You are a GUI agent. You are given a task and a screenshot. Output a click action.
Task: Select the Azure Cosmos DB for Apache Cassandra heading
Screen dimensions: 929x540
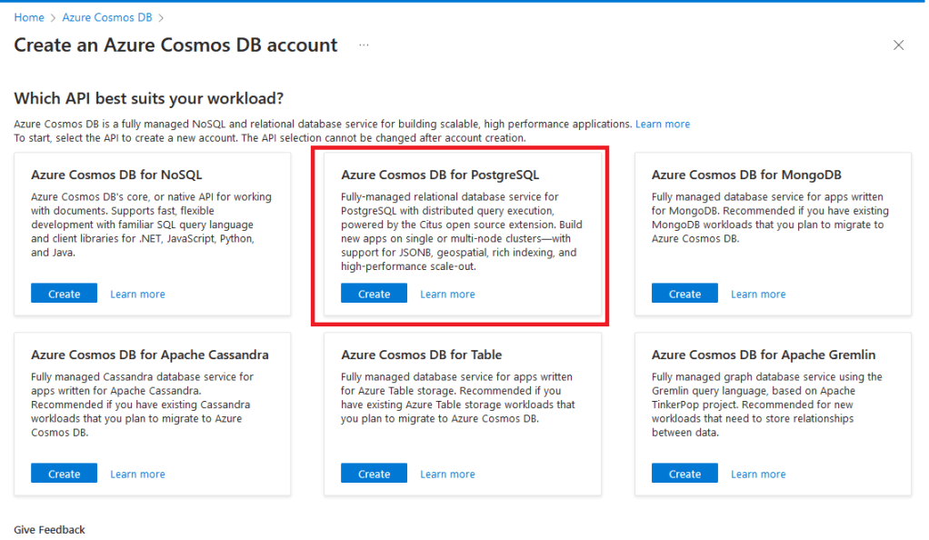pos(150,355)
